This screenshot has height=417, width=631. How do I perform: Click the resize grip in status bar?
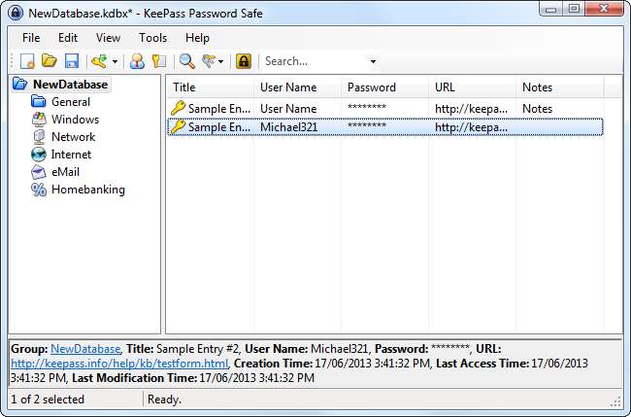click(x=615, y=401)
